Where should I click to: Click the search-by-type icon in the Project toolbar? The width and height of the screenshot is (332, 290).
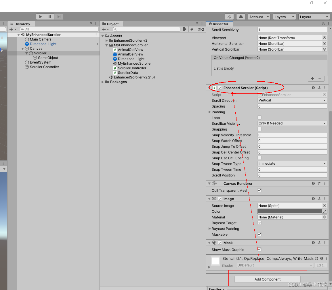tap(185, 29)
